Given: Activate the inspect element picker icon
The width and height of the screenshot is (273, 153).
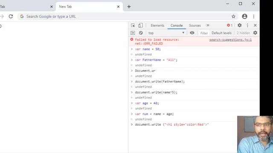Looking at the screenshot, I should point(133,25).
